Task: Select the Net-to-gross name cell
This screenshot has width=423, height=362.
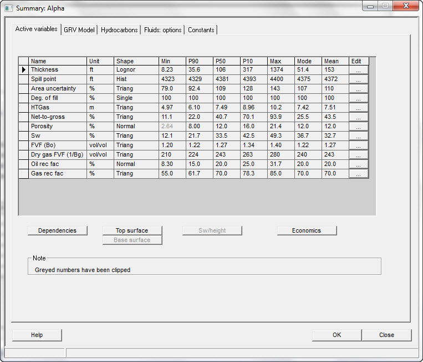Action: (x=58, y=117)
